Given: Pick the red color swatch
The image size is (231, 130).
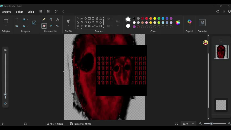Looking at the screenshot, I should point(146,18).
